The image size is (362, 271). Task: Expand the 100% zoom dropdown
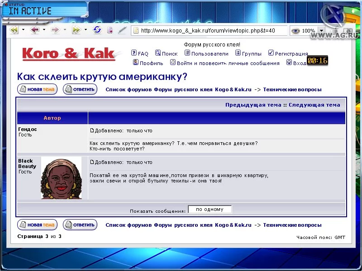(321, 31)
